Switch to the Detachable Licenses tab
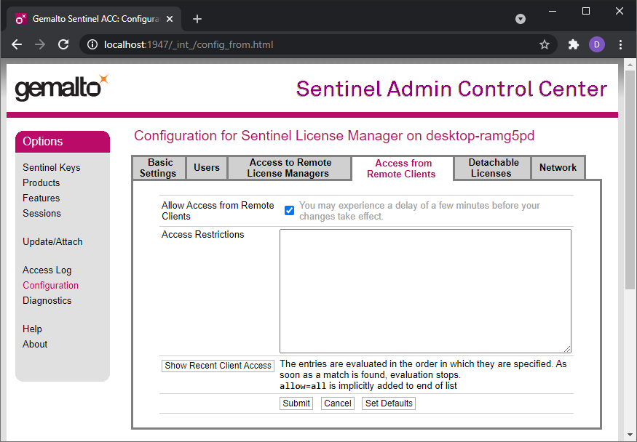Screen dimensions: 637x442 (x=492, y=167)
